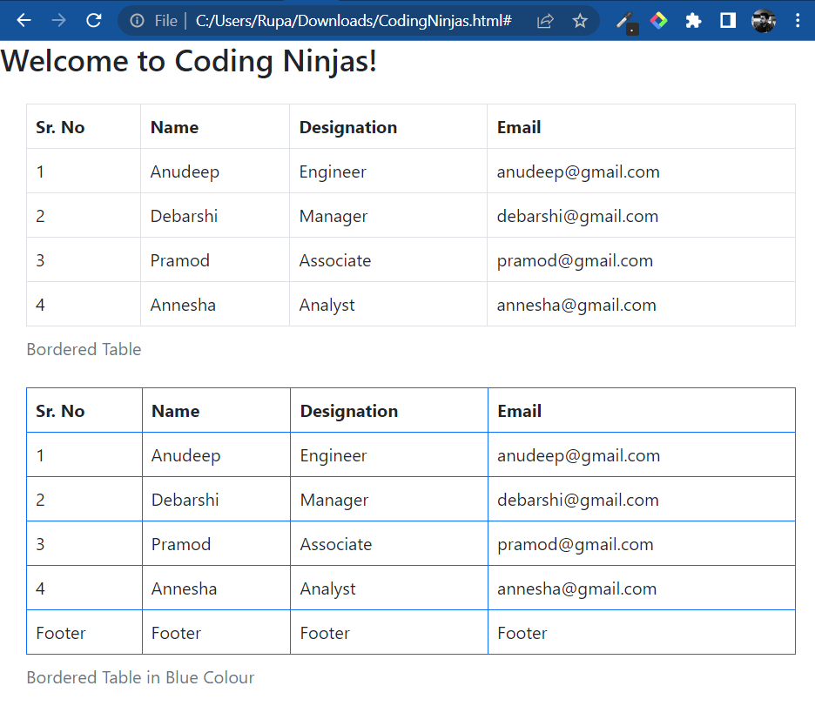815x706 pixels.
Task: Bookmark this page with the star icon
Action: click(579, 20)
